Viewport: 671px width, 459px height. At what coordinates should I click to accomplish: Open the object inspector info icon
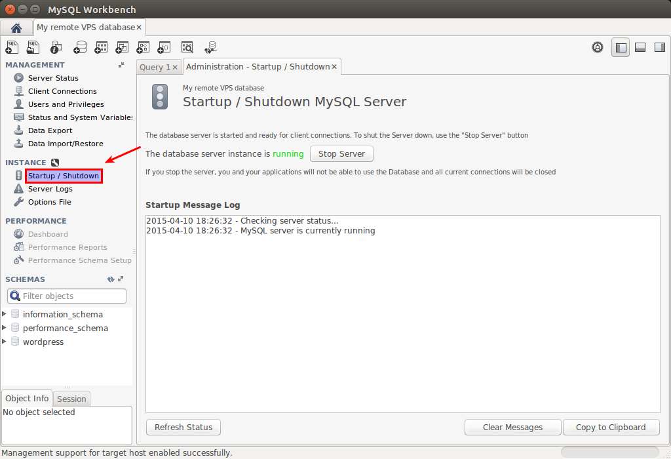coord(56,47)
